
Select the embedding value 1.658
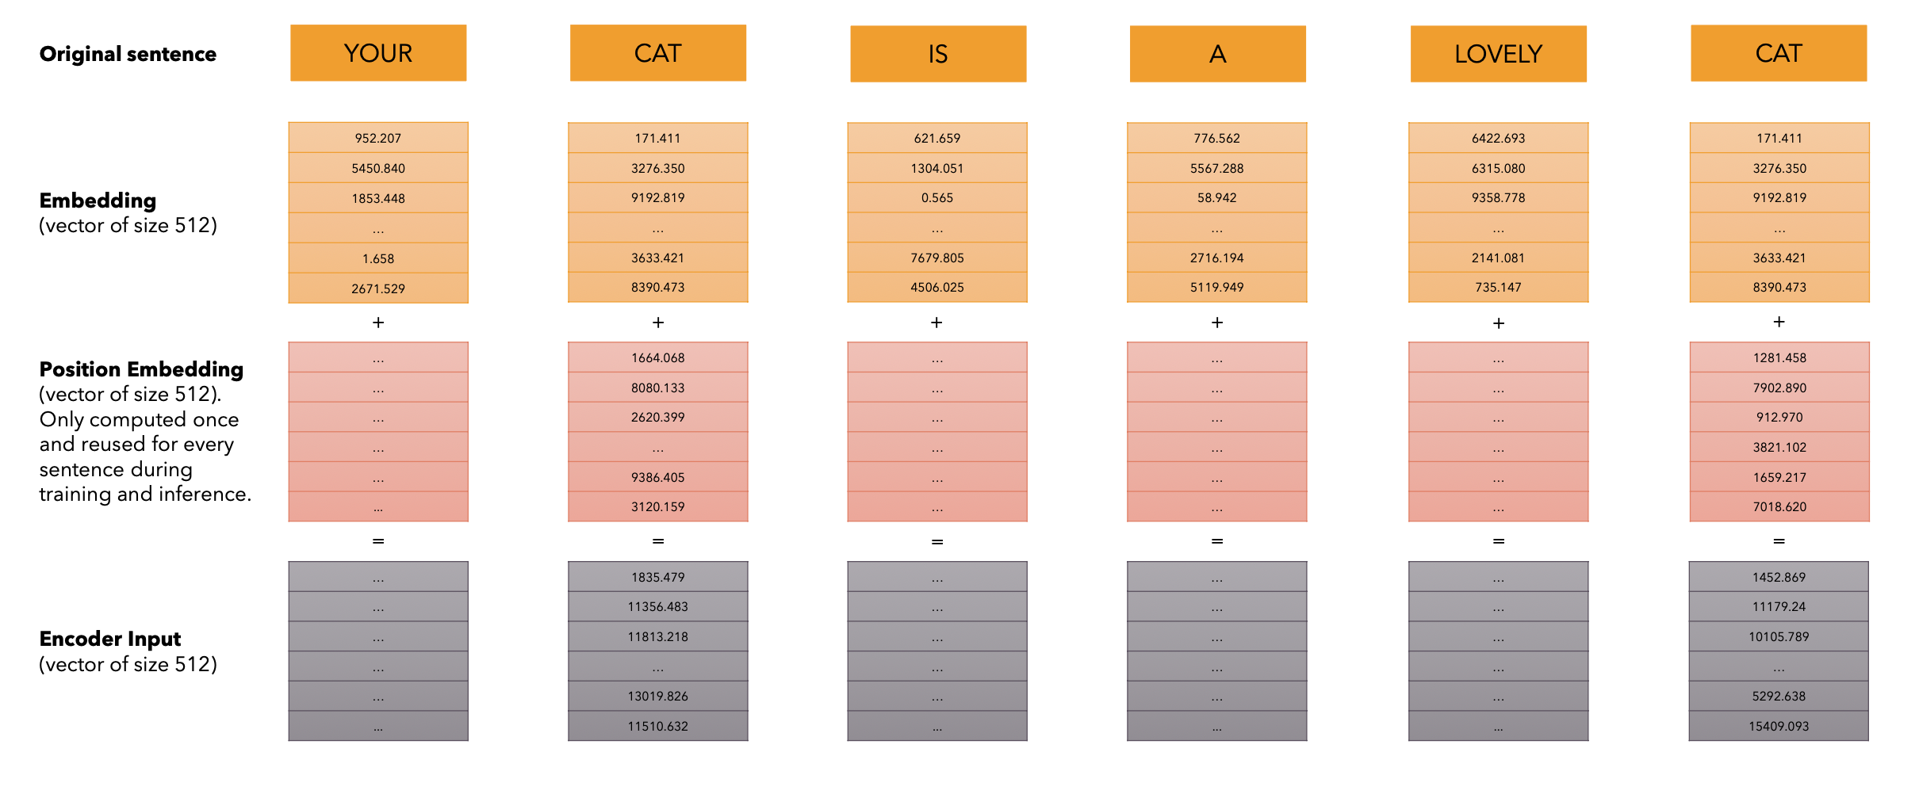point(378,258)
